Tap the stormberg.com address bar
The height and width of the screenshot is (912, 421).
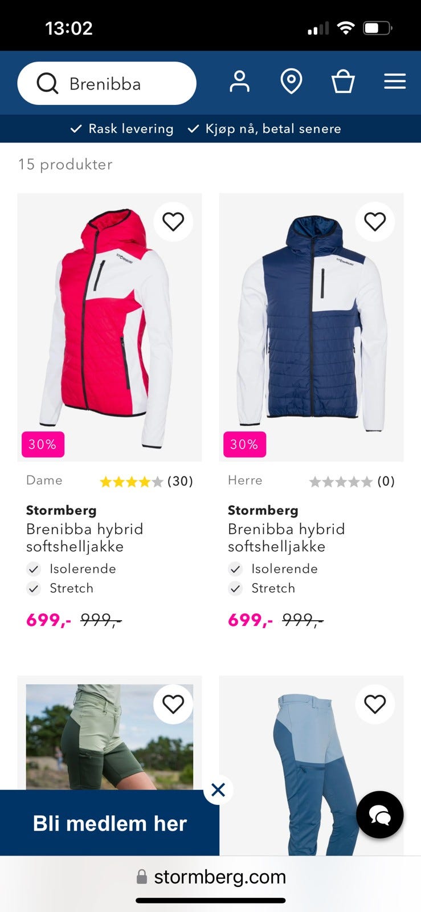[211, 877]
